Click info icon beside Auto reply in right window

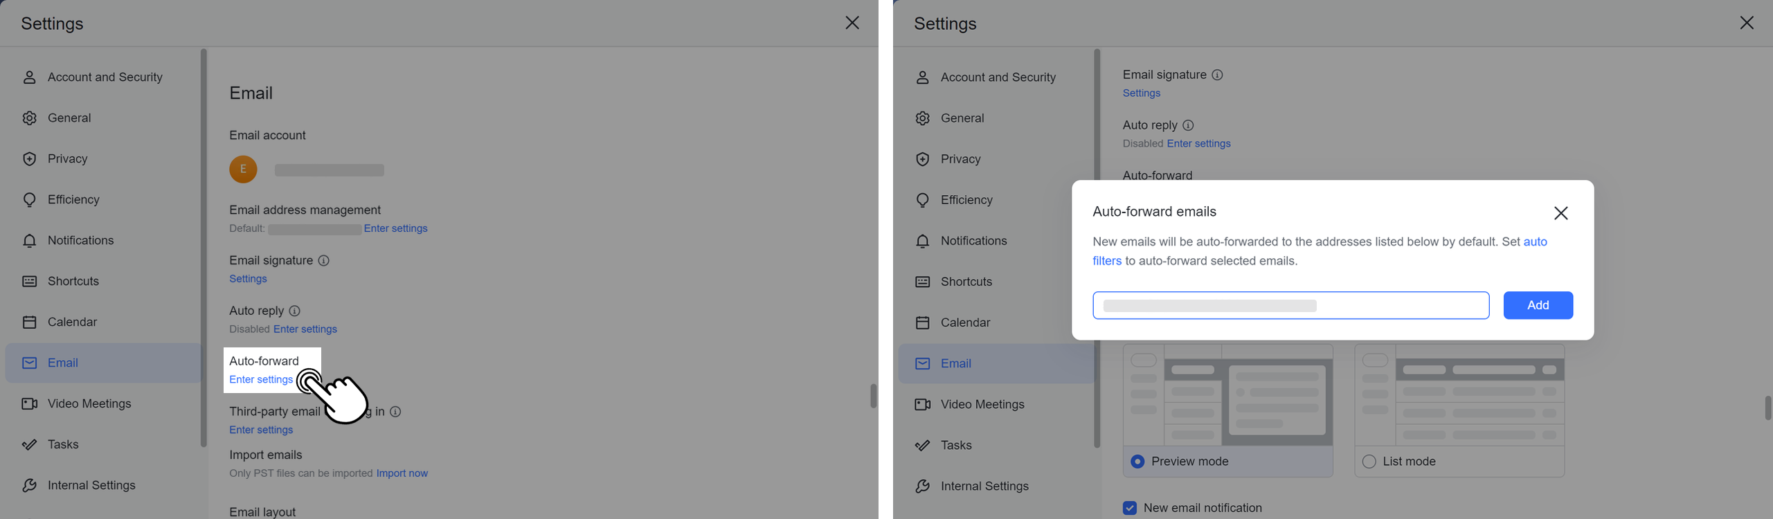point(1188,125)
